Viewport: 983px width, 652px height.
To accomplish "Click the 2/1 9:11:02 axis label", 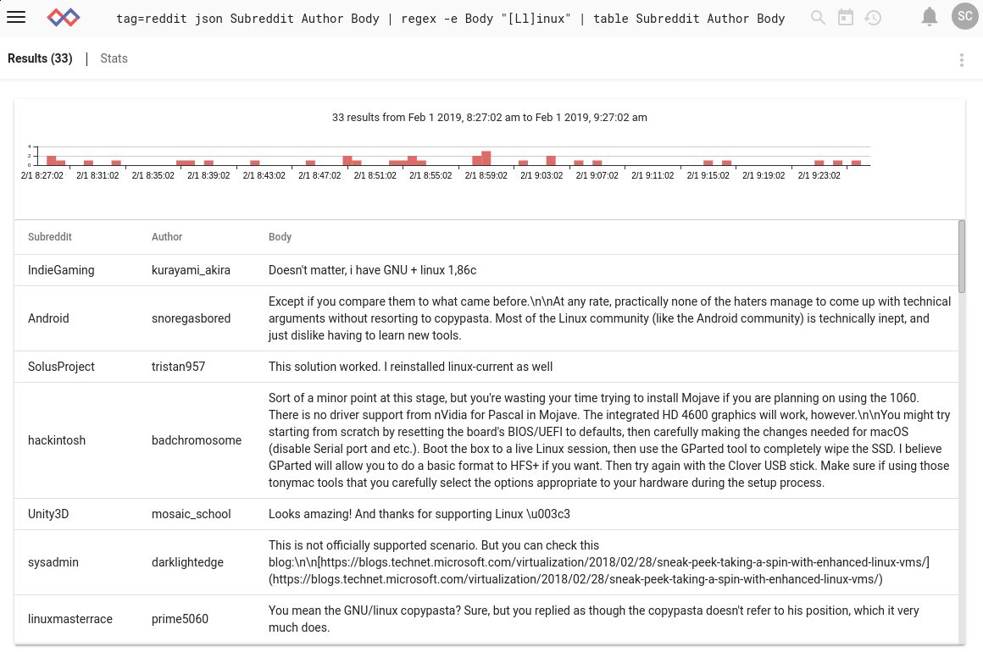I will click(x=653, y=175).
